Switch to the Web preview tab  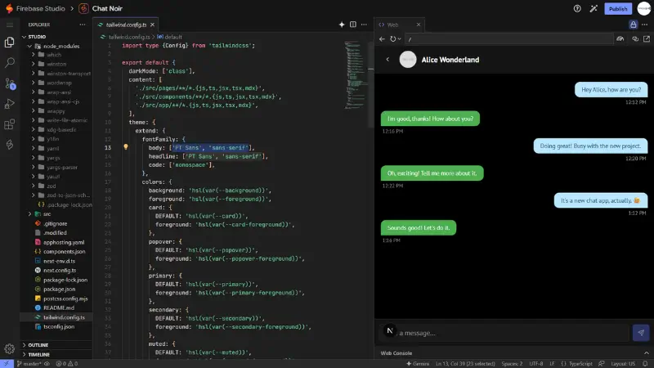click(x=392, y=25)
